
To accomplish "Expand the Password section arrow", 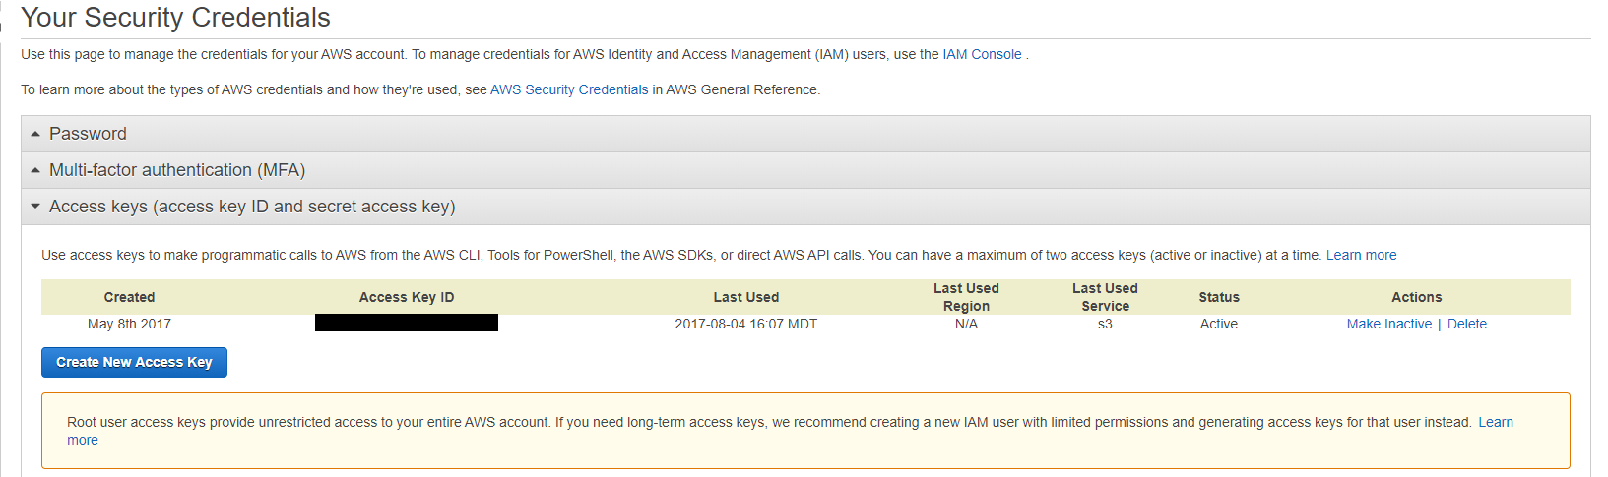I will pyautogui.click(x=35, y=134).
